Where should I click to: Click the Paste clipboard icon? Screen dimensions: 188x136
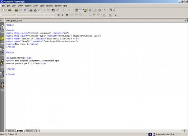coord(53,10)
